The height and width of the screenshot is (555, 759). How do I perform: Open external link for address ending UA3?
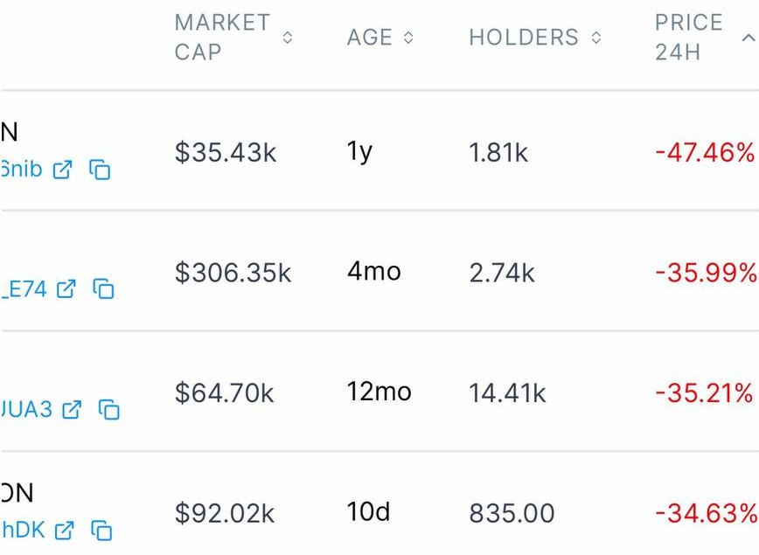(x=72, y=408)
